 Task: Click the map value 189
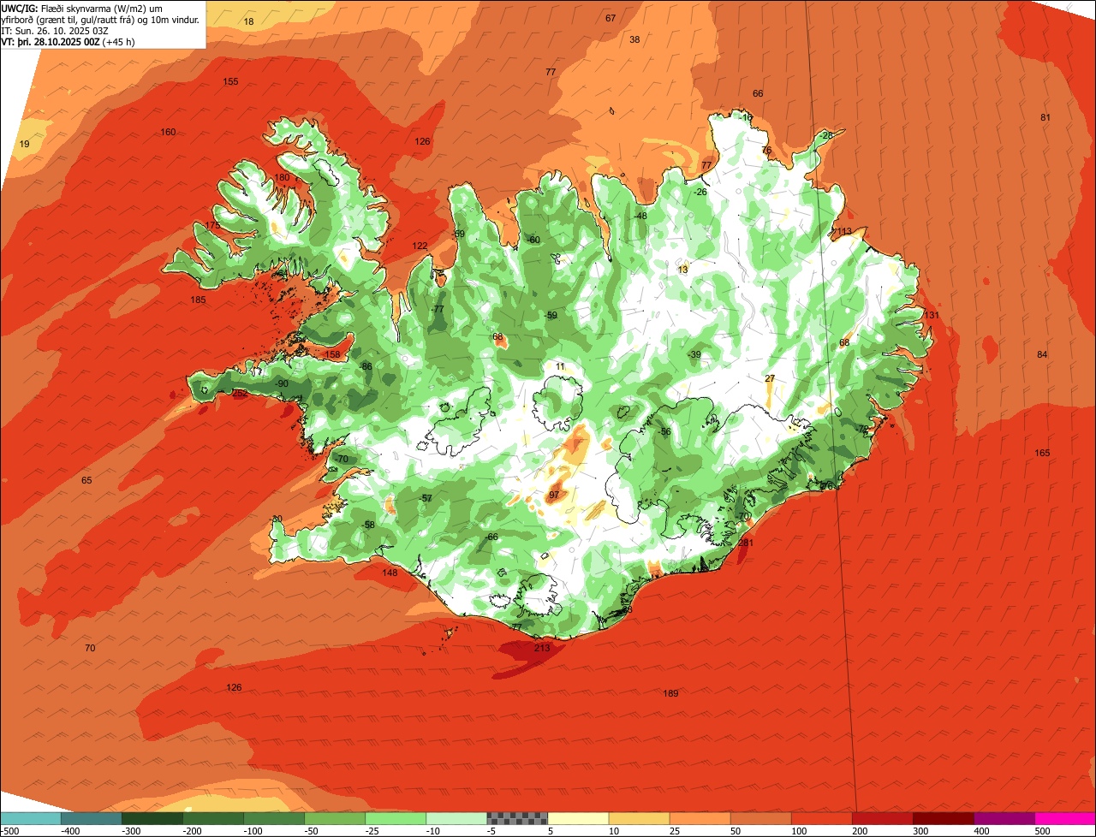point(670,694)
